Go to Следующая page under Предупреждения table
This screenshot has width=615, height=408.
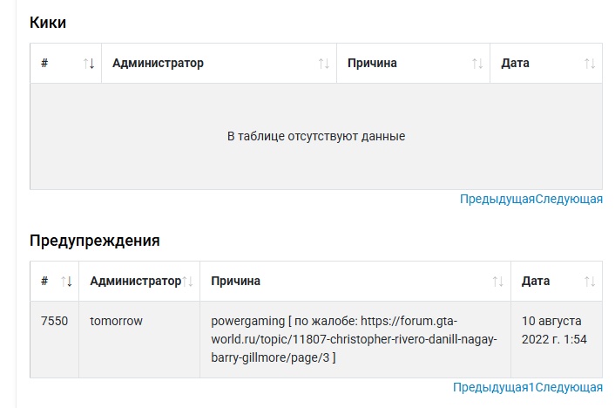pyautogui.click(x=569, y=387)
